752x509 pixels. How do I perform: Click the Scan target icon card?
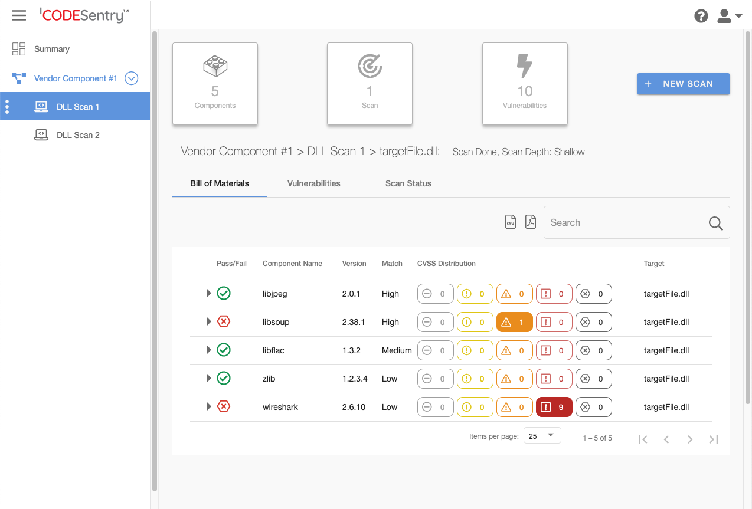coord(370,67)
